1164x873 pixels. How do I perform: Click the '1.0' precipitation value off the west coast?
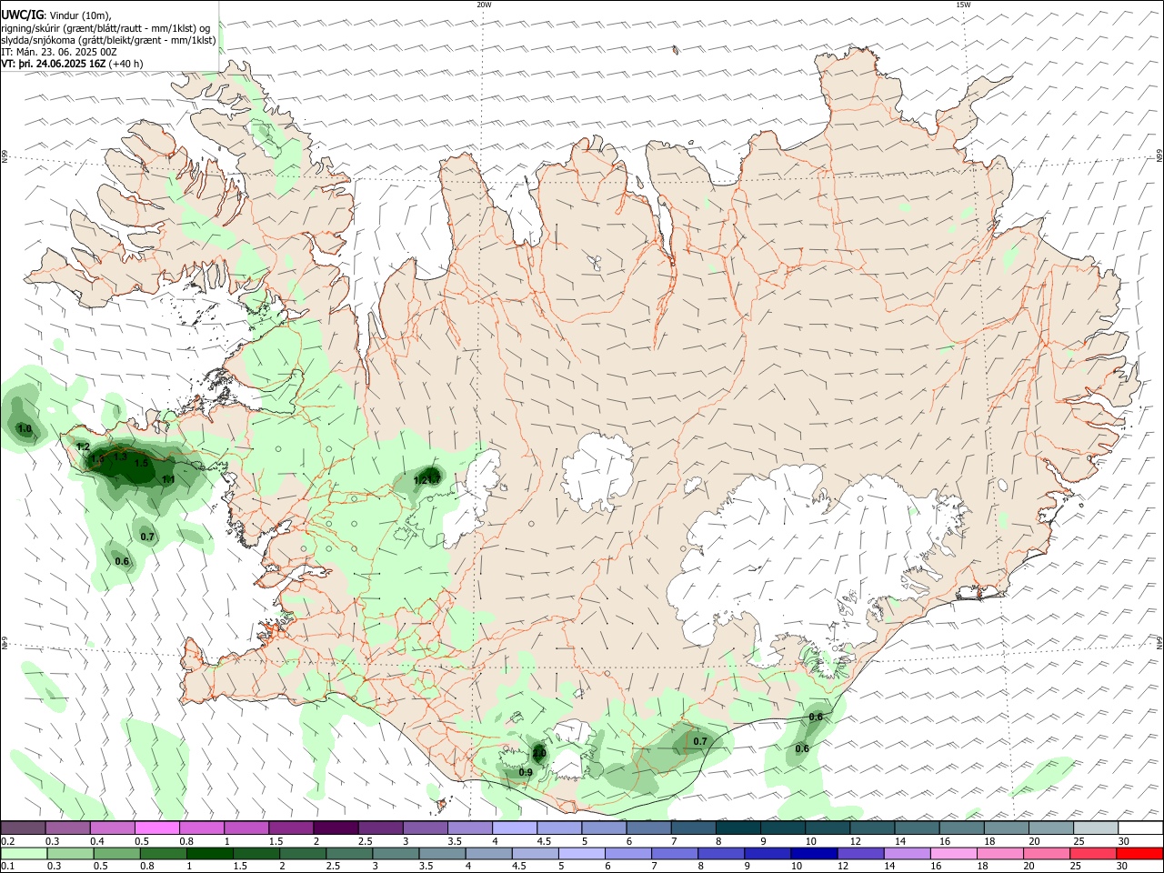pyautogui.click(x=25, y=428)
